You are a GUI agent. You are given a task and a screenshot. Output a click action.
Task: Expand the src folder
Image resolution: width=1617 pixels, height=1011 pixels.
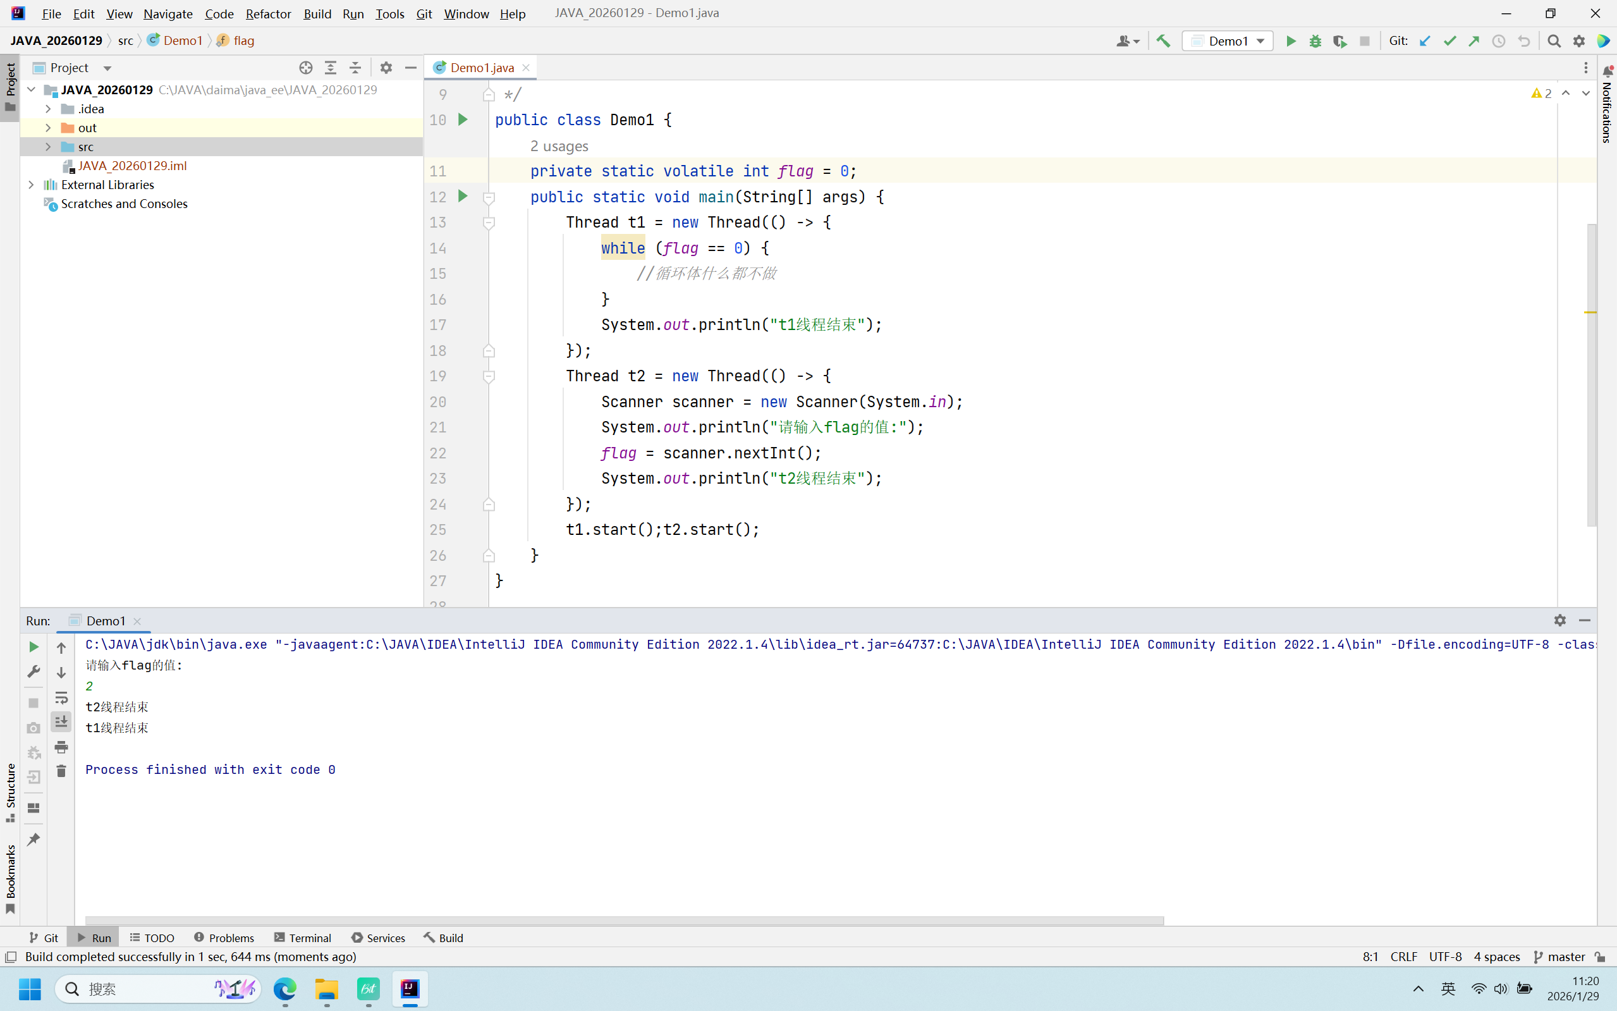coord(48,147)
